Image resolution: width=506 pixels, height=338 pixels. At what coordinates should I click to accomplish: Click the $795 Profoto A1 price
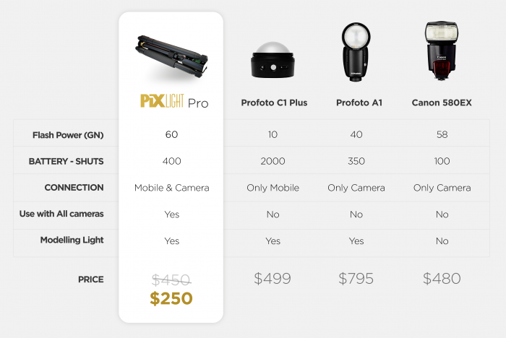coord(356,278)
